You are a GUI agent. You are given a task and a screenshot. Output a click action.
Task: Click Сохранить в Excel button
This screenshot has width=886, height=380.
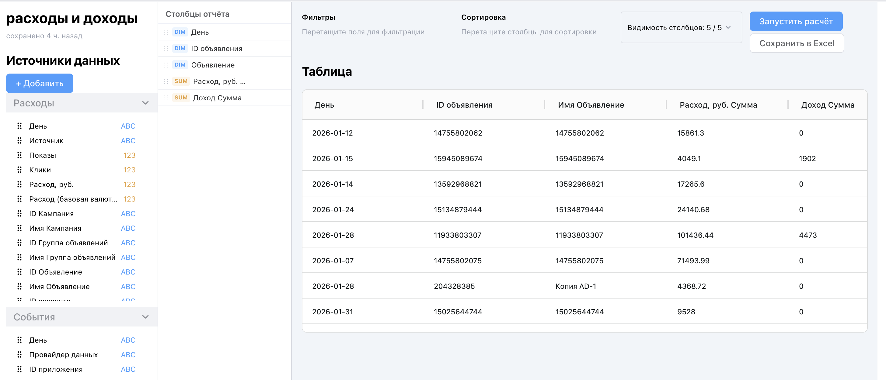click(x=796, y=44)
